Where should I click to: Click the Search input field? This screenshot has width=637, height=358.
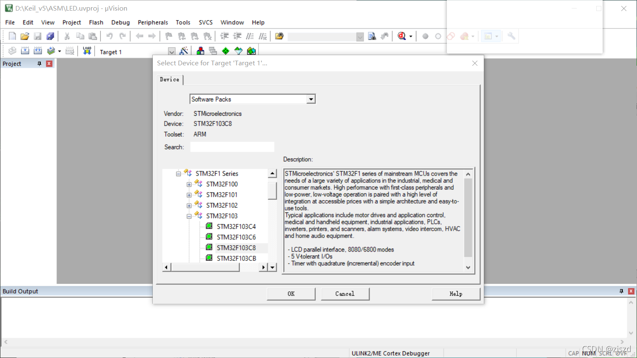[232, 147]
